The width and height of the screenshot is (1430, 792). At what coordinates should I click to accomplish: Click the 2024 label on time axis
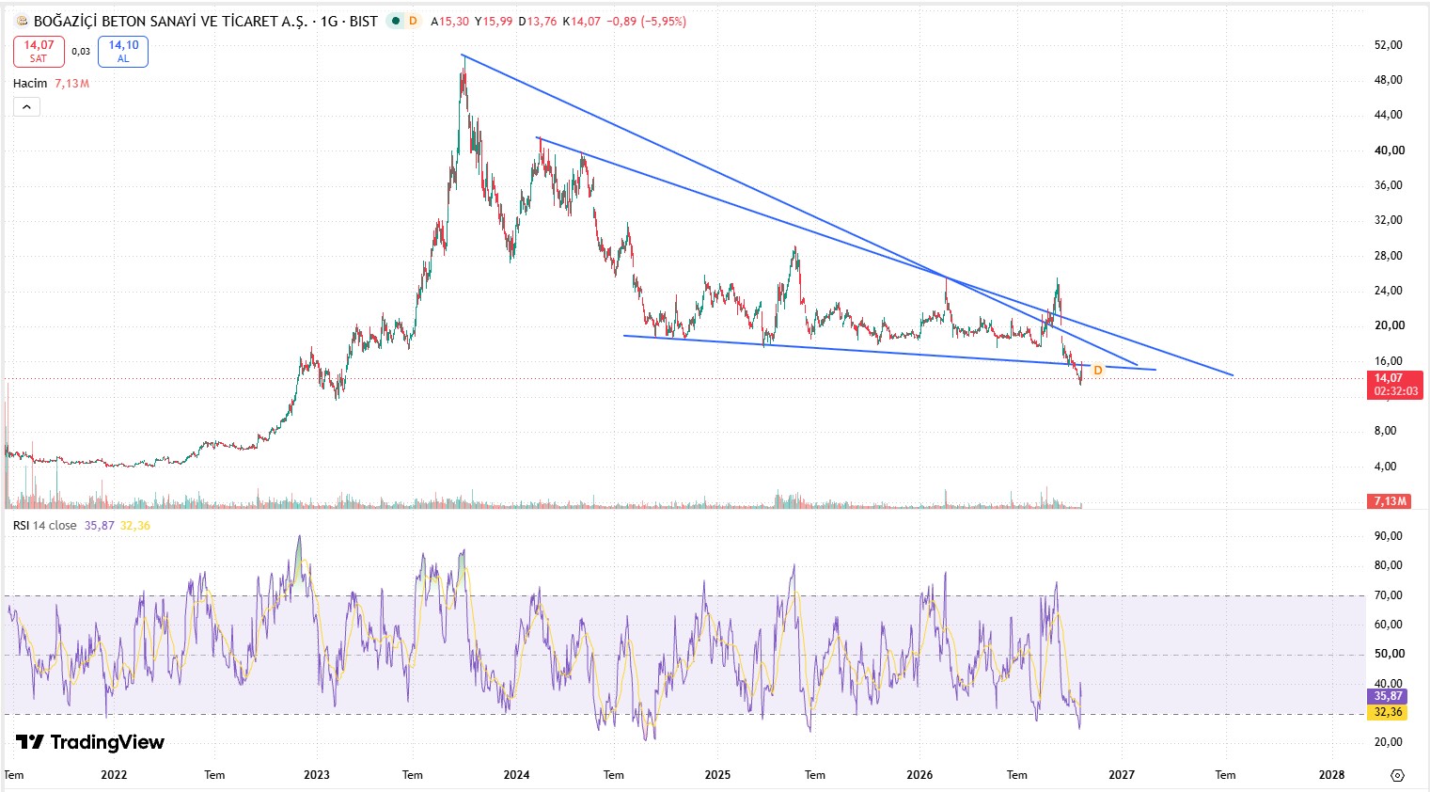[516, 775]
